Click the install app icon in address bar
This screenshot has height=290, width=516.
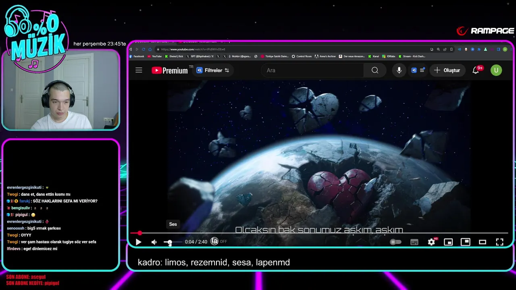(432, 49)
